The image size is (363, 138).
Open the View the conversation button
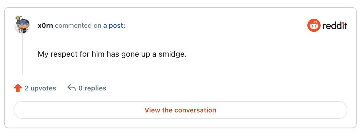[180, 110]
